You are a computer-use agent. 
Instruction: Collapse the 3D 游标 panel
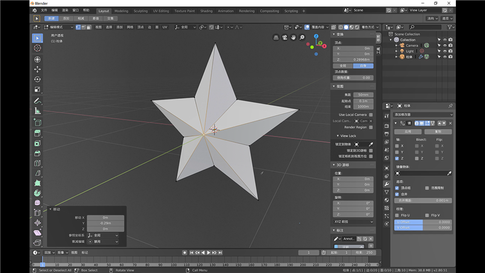pyautogui.click(x=334, y=165)
